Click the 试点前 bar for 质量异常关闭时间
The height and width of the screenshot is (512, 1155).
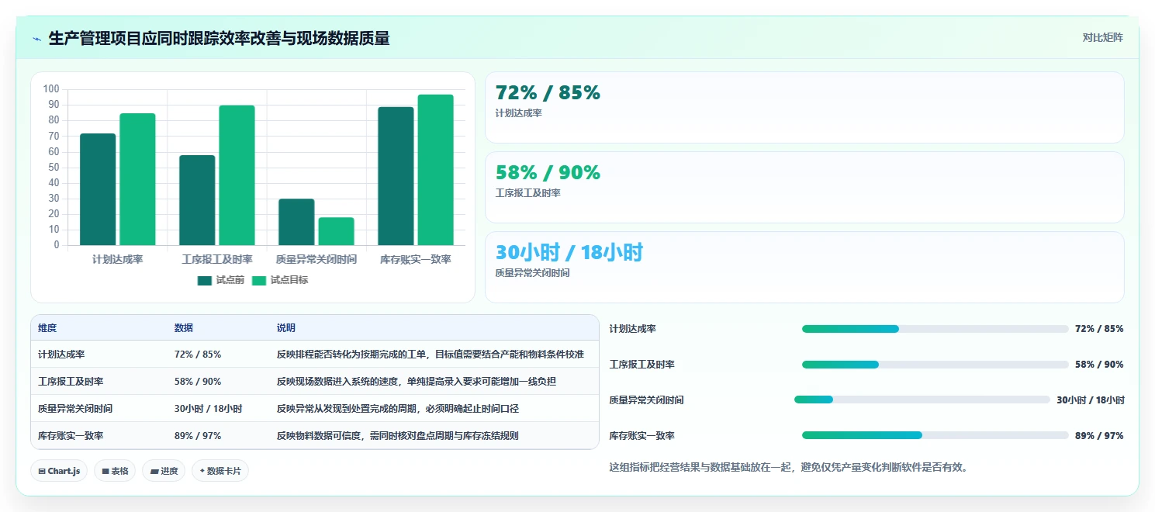pos(296,223)
